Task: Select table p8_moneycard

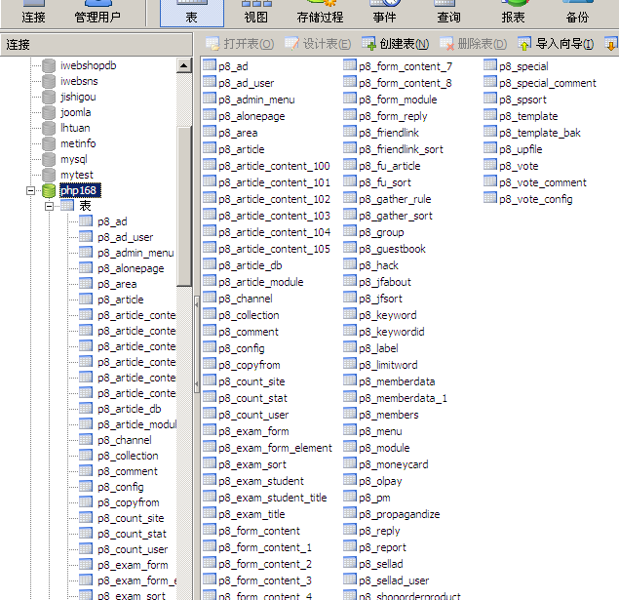Action: [393, 464]
